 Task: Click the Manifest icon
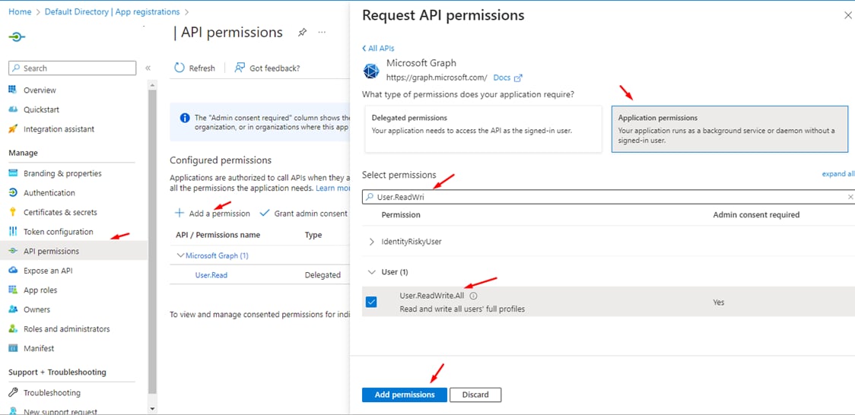point(13,348)
